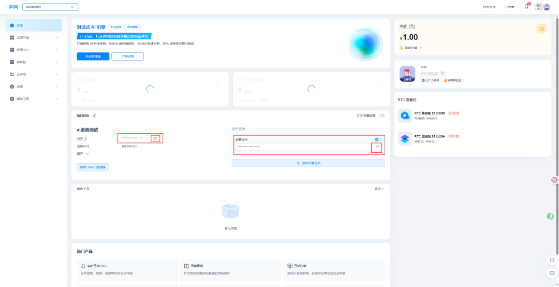
Task: Click the 辅助工具 icon in sidebar
Action: pyautogui.click(x=12, y=98)
